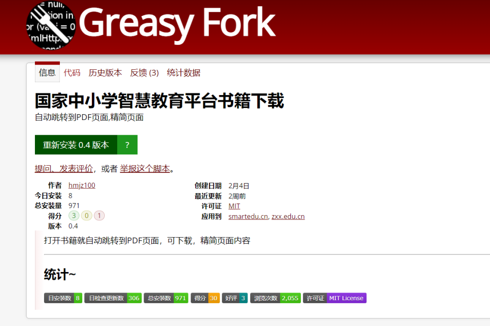
Task: Click the smartedu.cn site link
Action: coord(248,217)
